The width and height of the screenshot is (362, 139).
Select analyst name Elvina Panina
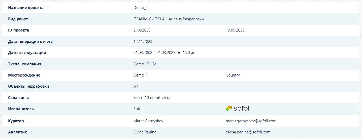click(x=145, y=132)
